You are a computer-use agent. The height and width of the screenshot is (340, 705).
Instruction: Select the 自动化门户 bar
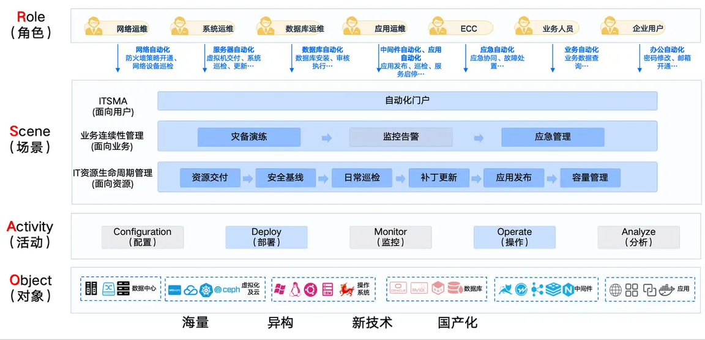coord(408,101)
